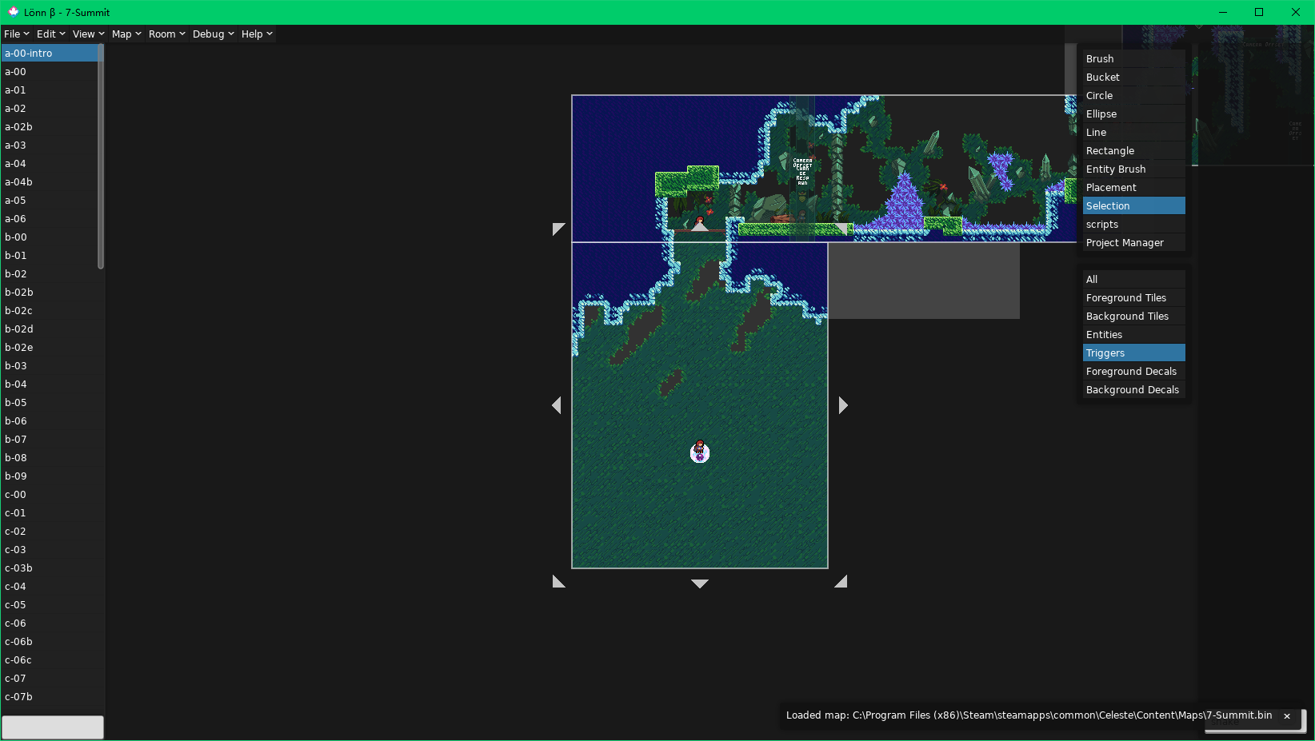Click the top-right corner resize handle
This screenshot has width=1315, height=741.
pos(841,229)
